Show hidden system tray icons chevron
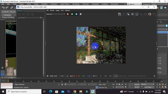 138,91
